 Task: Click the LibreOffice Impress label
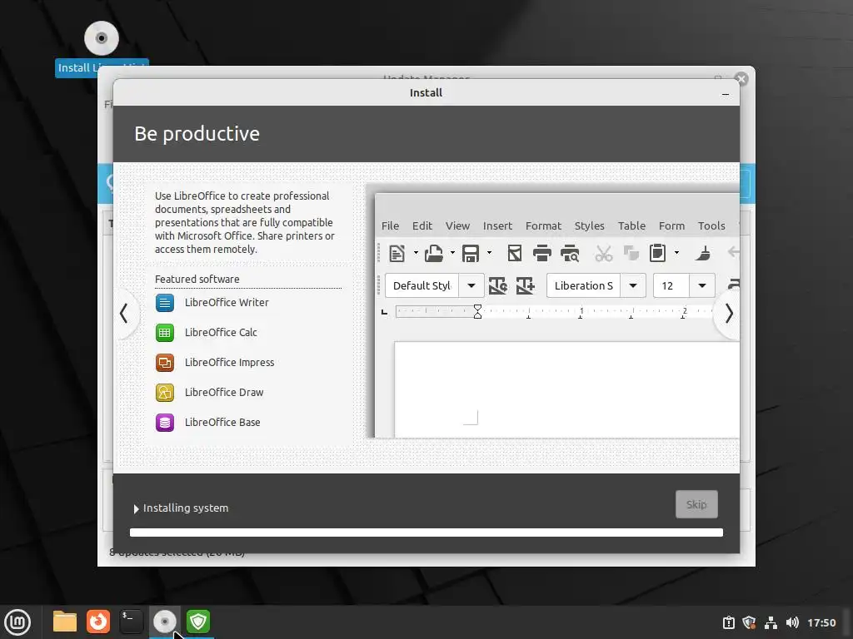(x=229, y=363)
